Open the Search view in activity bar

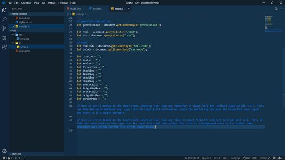pos(4,19)
